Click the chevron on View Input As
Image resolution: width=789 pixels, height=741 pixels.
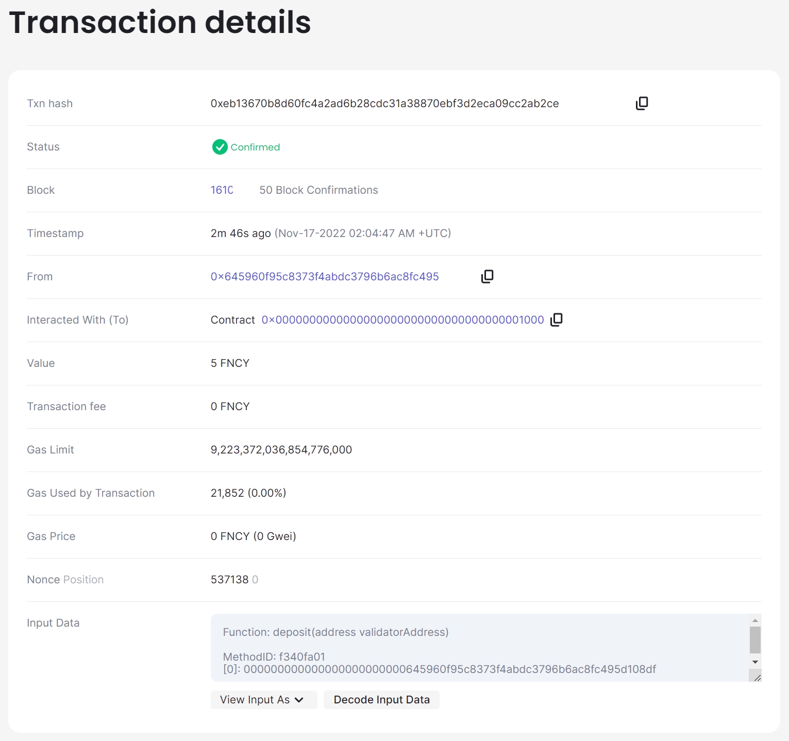coord(299,700)
